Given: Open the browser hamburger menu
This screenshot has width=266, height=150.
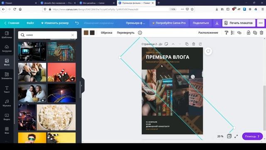Looking at the screenshot, I should pos(262,9).
